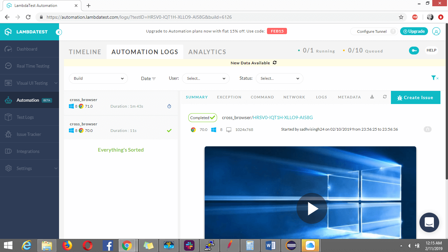Image resolution: width=448 pixels, height=252 pixels.
Task: Collapse the sidebar using the arrow icon
Action: (59, 32)
